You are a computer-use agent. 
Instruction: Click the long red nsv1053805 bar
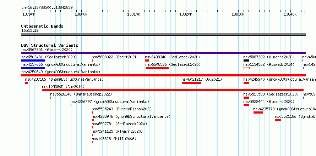point(173,90)
